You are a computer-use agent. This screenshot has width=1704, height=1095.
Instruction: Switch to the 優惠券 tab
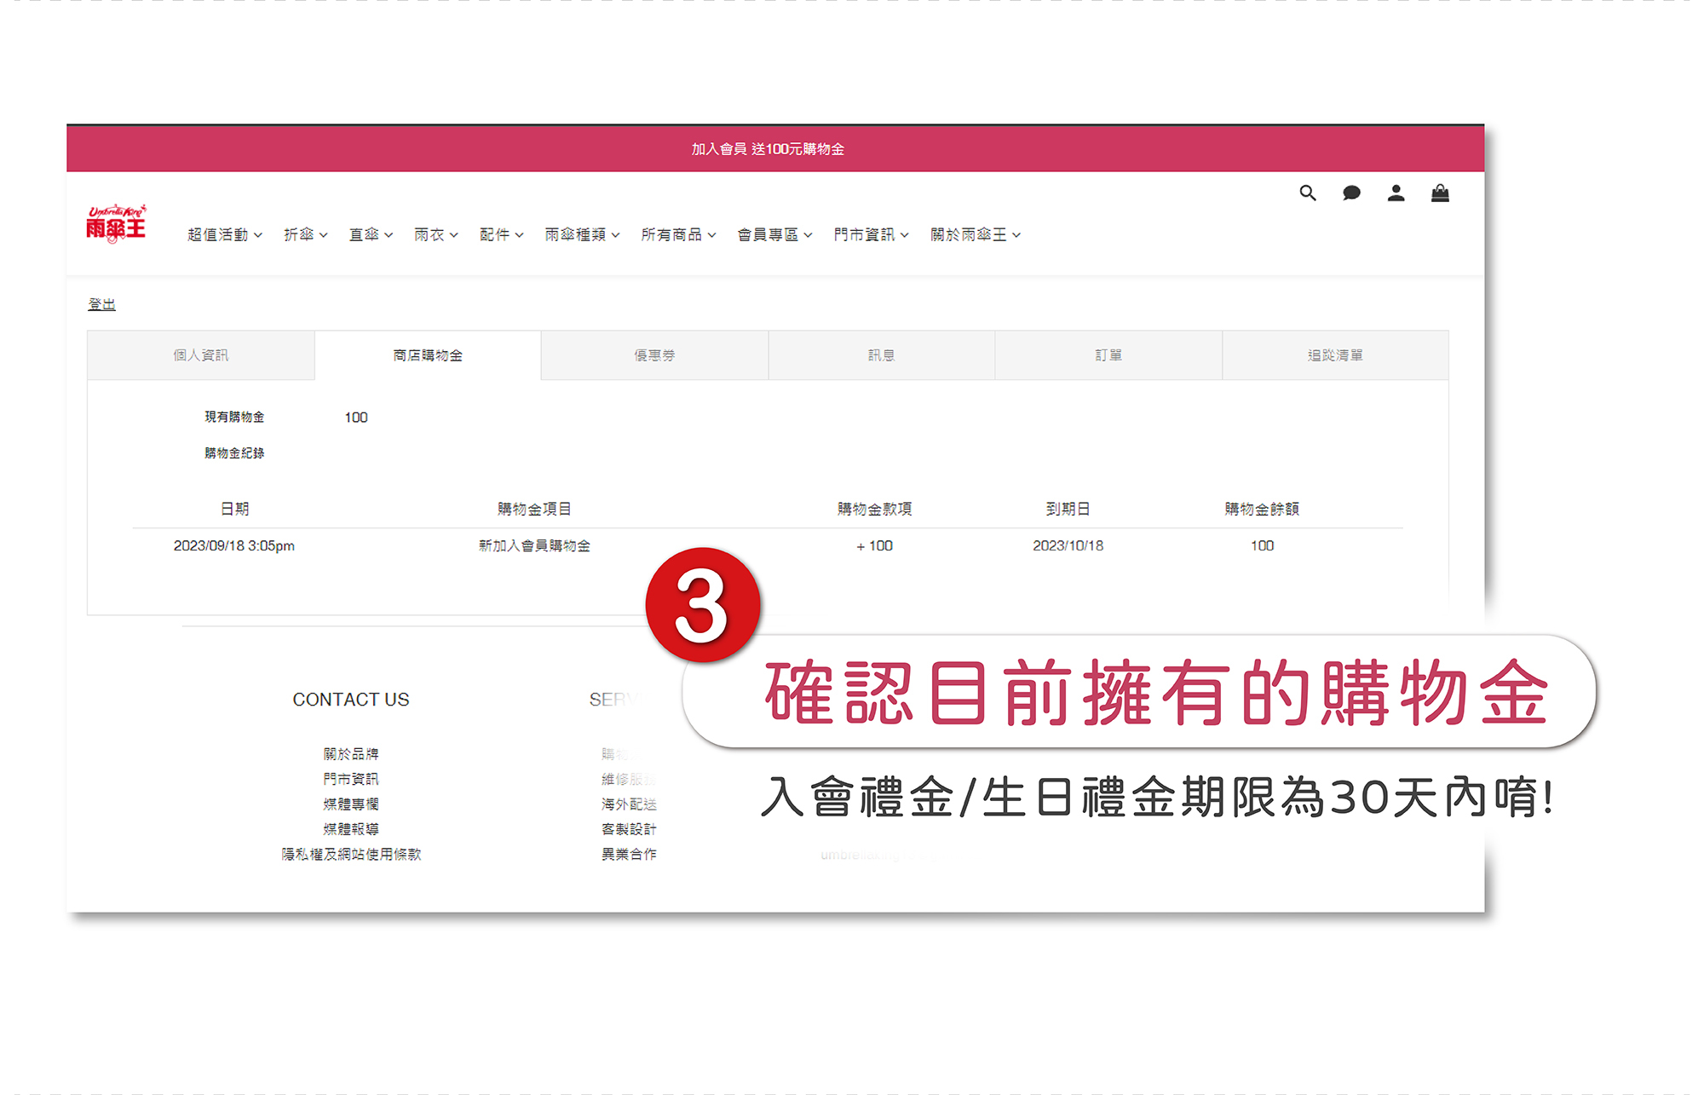coord(654,355)
